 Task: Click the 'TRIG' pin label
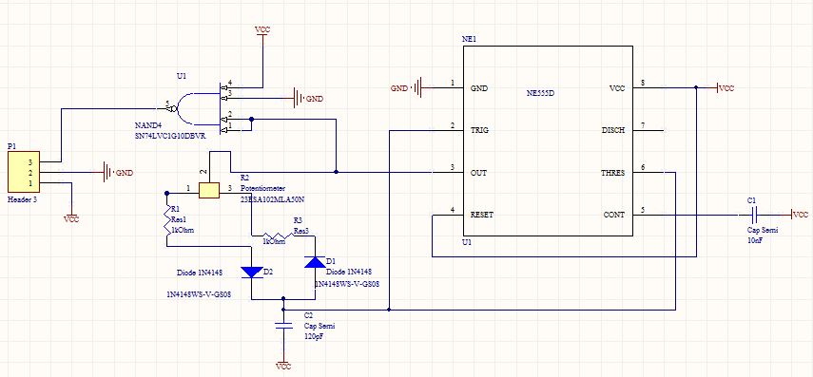tap(479, 130)
